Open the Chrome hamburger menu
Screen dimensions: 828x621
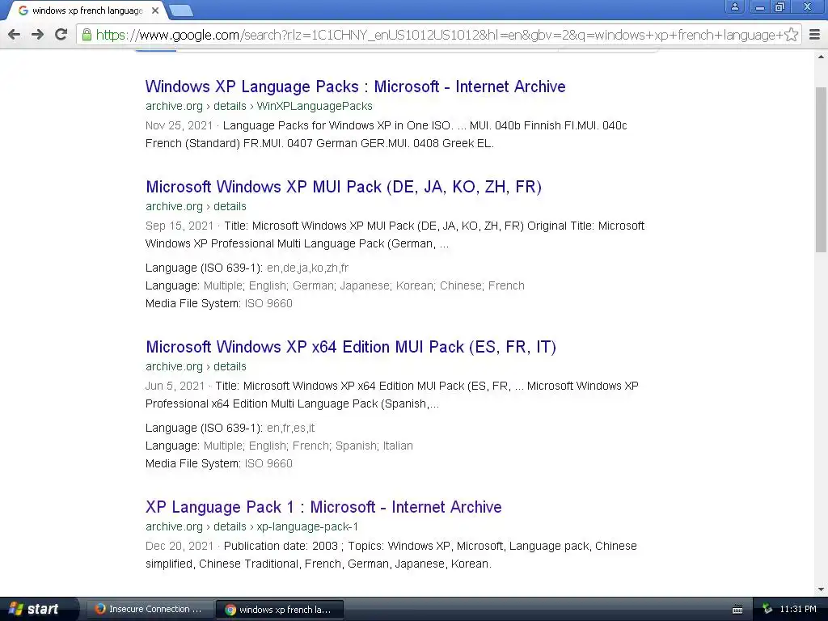[x=815, y=35]
